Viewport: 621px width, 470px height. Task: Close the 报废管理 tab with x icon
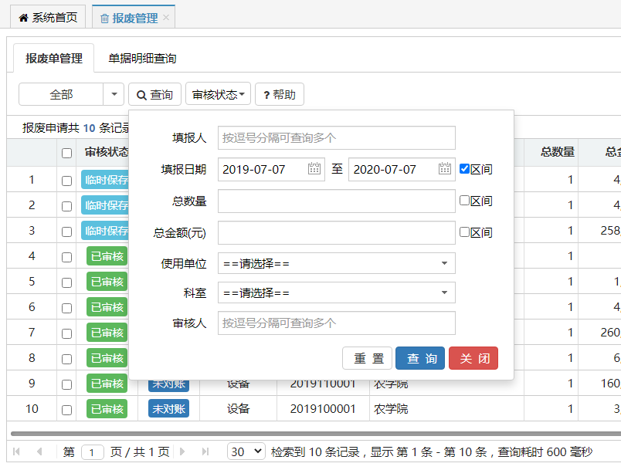pyautogui.click(x=166, y=18)
